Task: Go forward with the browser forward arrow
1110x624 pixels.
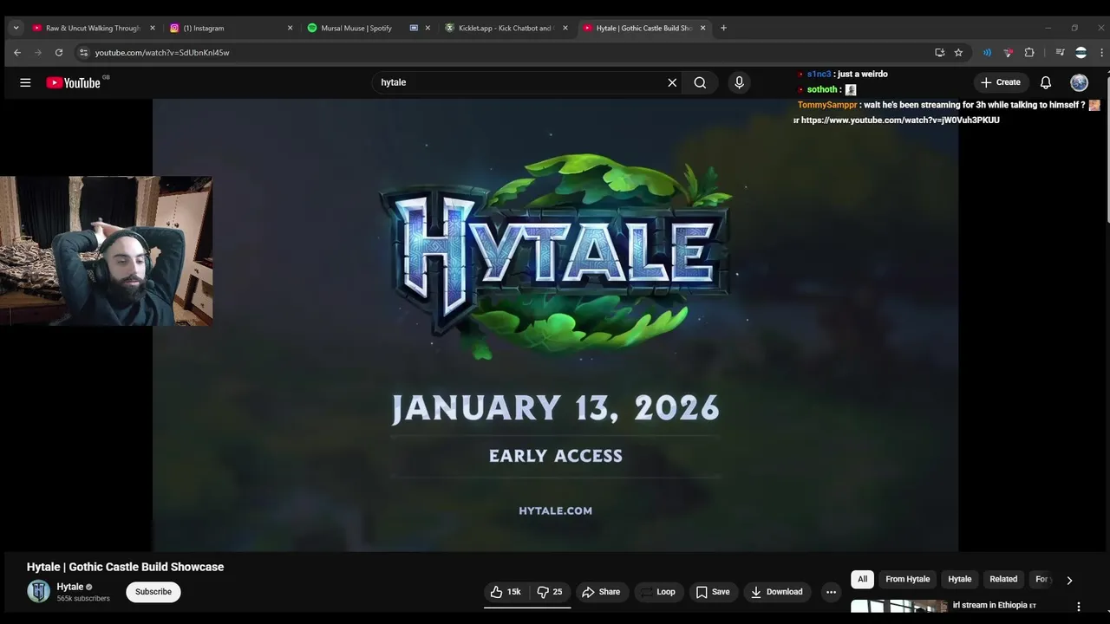Action: [x=38, y=53]
